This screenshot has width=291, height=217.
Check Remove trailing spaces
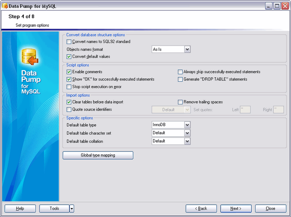point(180,102)
